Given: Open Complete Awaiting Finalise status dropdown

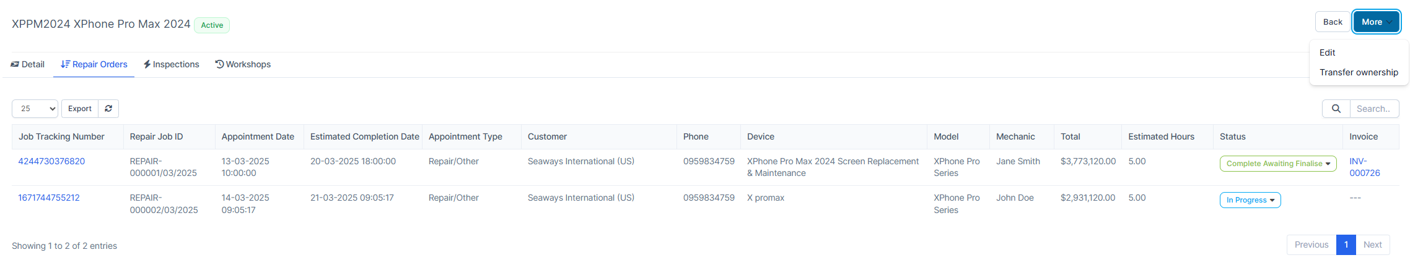Looking at the screenshot, I should coord(1278,164).
